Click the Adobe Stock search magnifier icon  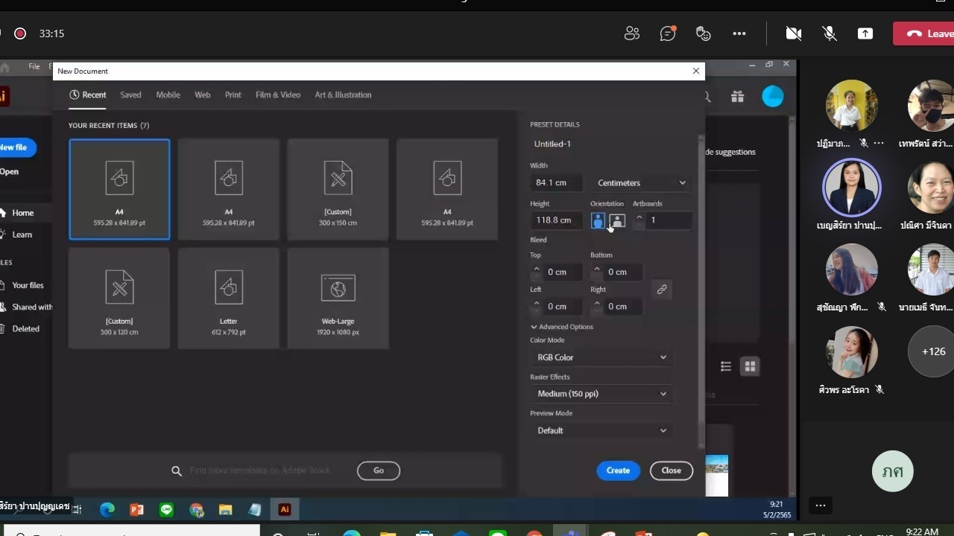(177, 470)
